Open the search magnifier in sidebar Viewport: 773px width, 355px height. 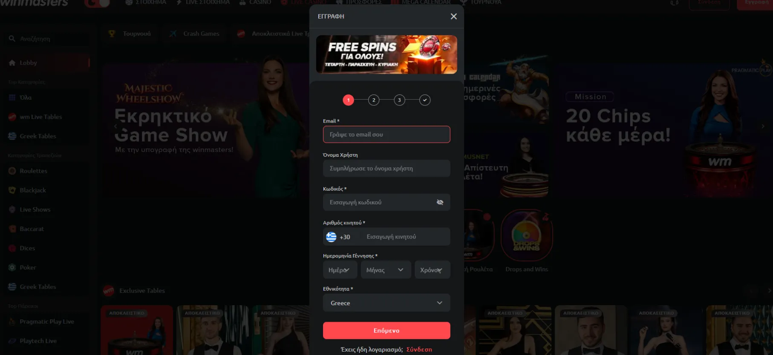coord(12,39)
